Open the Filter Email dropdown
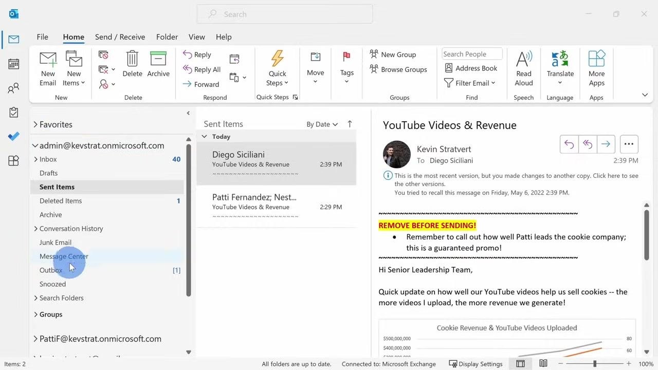Screen dimensions: 658x370 click(x=469, y=83)
